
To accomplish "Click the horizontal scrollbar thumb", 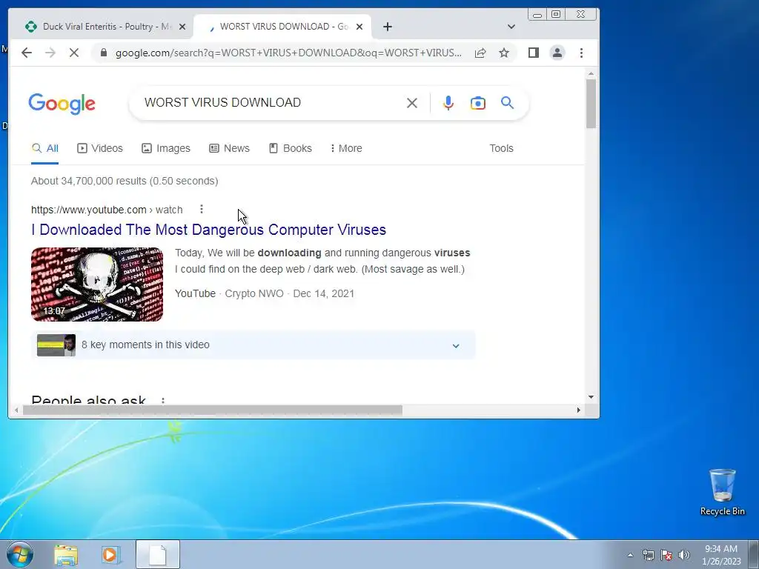I will pyautogui.click(x=213, y=410).
